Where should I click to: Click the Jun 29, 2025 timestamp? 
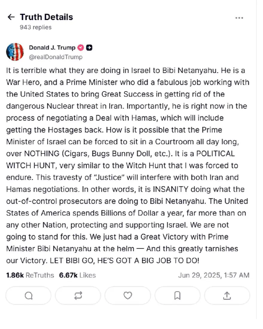213,275
